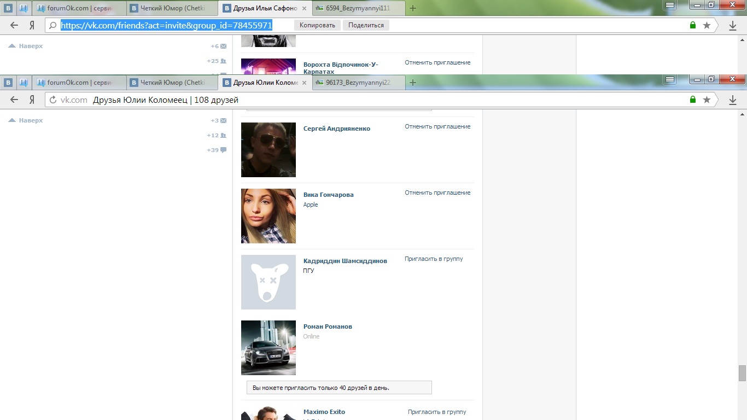Switch to Четкий Юмор tab in lower window

(173, 83)
